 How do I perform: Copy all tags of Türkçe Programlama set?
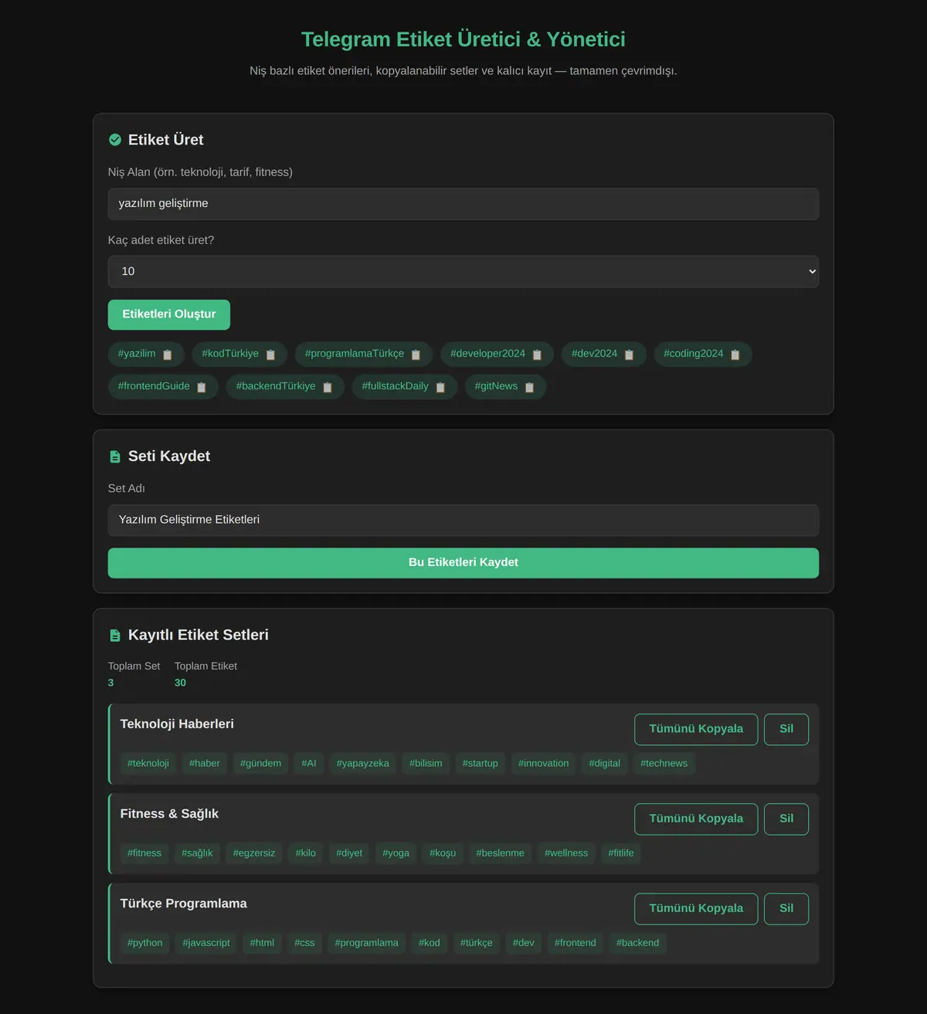pos(696,908)
